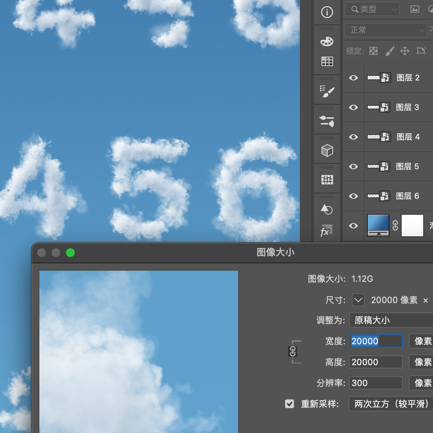Image resolution: width=433 pixels, height=433 pixels.
Task: Lock artboard nesting crop icon
Action: [x=421, y=51]
